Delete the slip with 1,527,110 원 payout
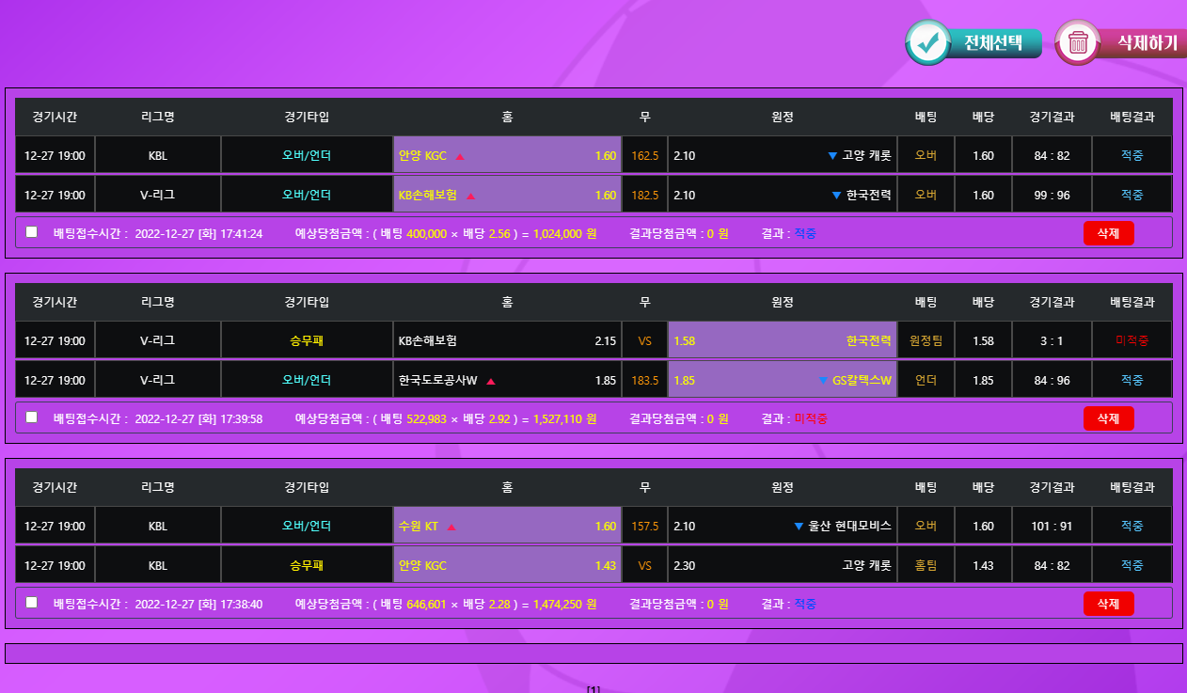 coord(1108,418)
